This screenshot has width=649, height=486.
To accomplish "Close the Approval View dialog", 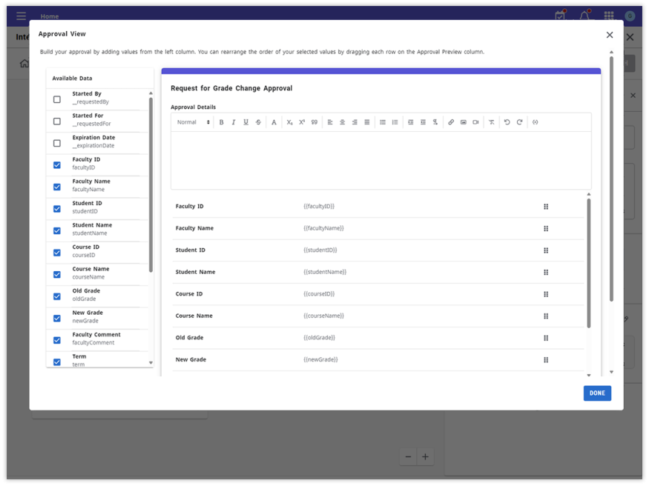I will [x=610, y=35].
